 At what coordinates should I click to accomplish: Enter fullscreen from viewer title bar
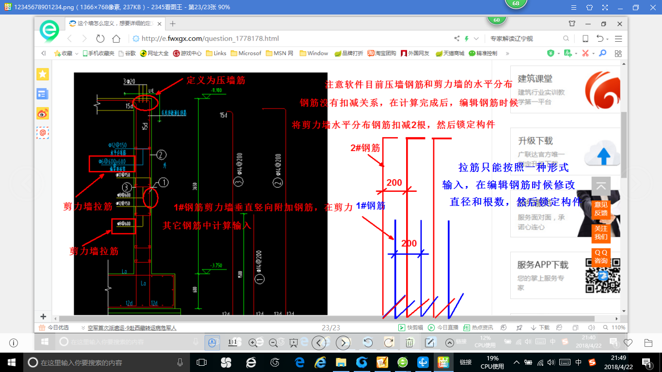pos(604,8)
